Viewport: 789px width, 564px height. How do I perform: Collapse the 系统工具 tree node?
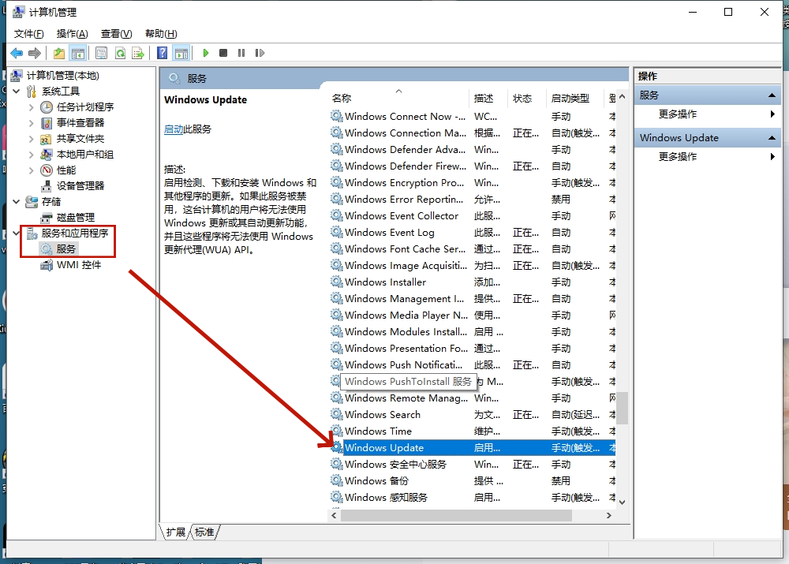pyautogui.click(x=17, y=92)
